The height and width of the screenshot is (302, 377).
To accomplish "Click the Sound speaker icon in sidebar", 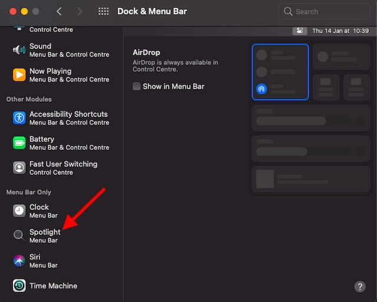I will click(x=19, y=50).
